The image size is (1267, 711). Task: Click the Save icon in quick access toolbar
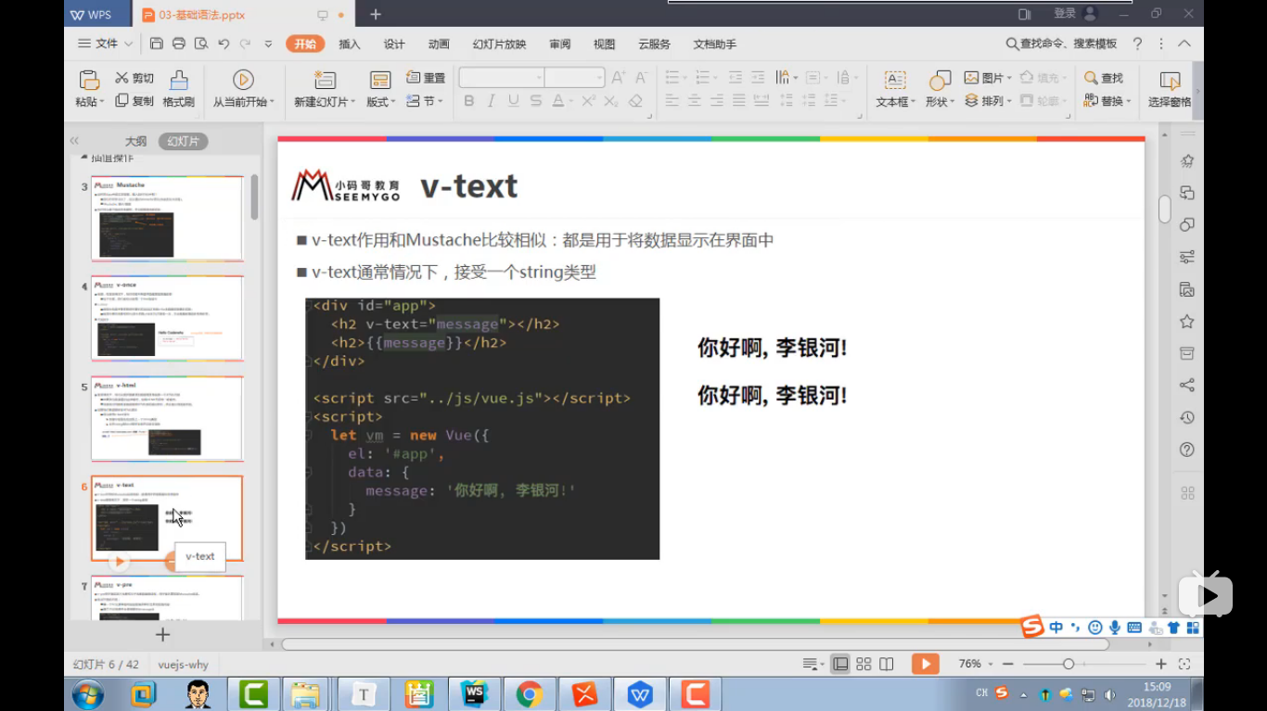[157, 44]
